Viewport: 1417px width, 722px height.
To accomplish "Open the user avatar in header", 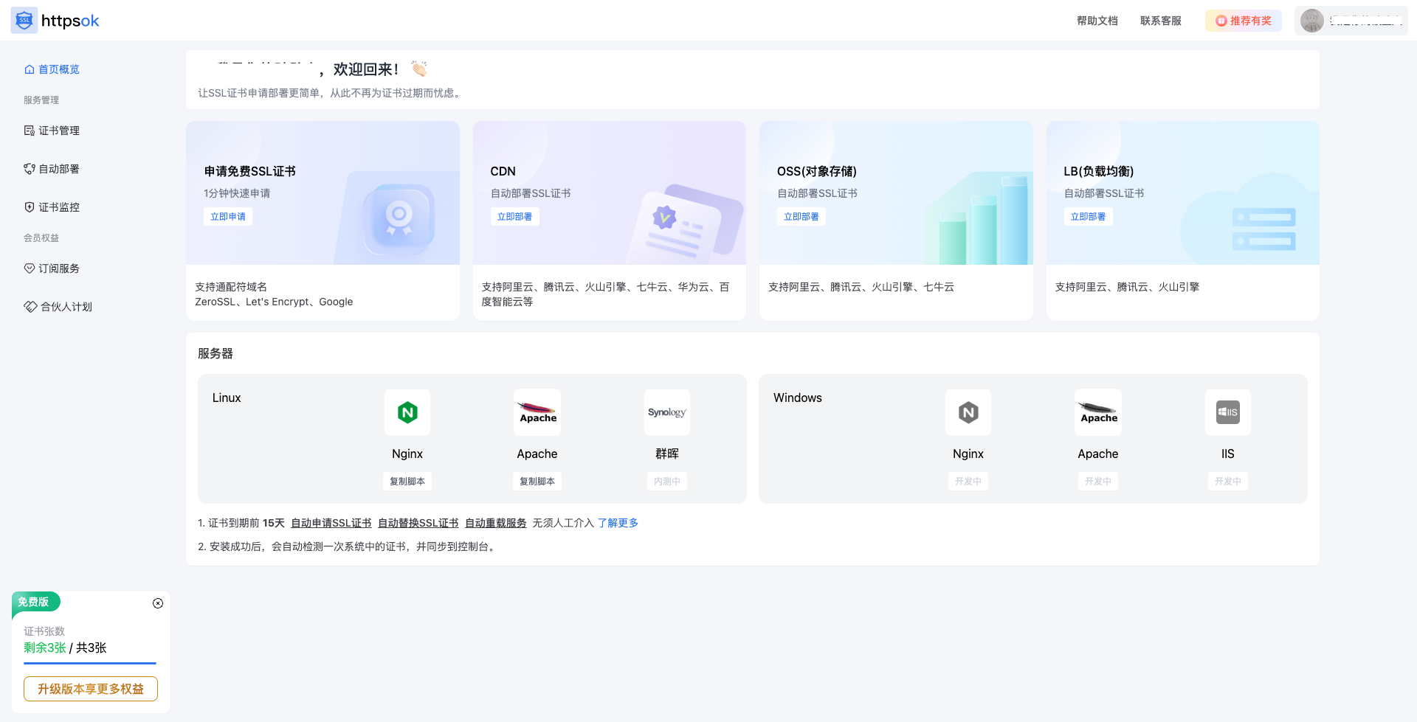I will pos(1311,21).
